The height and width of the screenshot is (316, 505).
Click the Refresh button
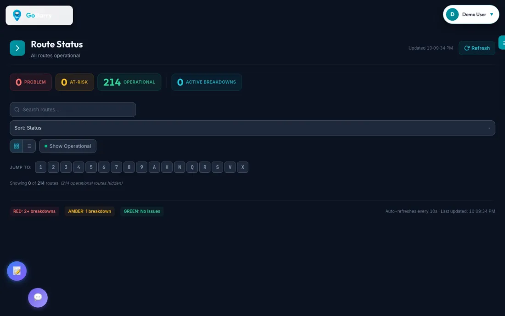477,48
